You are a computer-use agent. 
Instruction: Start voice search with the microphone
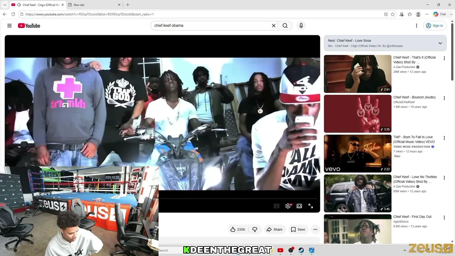tap(301, 26)
